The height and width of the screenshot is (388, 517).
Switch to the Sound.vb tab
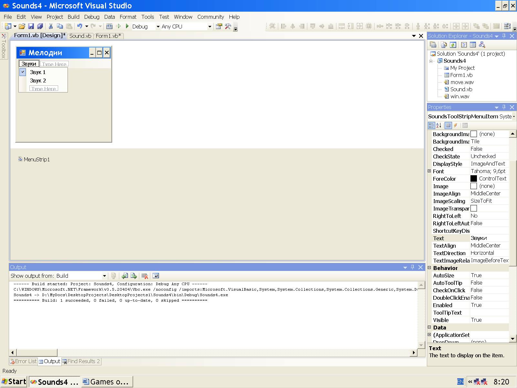pyautogui.click(x=80, y=36)
